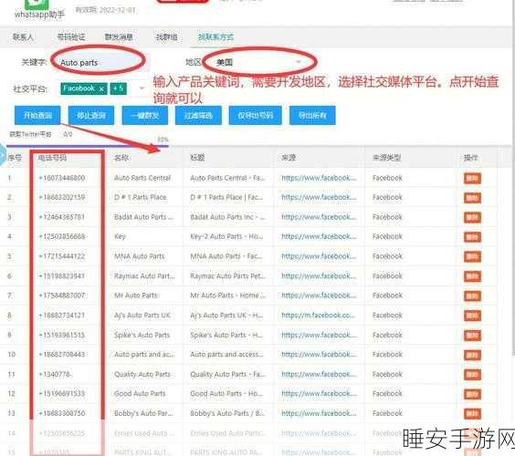Click the 一键群发 bulk send button
This screenshot has height=456, width=515.
pos(145,115)
